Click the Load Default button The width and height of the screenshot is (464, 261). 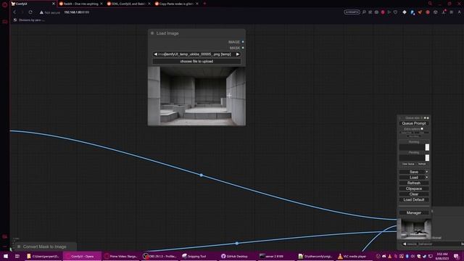click(x=414, y=200)
